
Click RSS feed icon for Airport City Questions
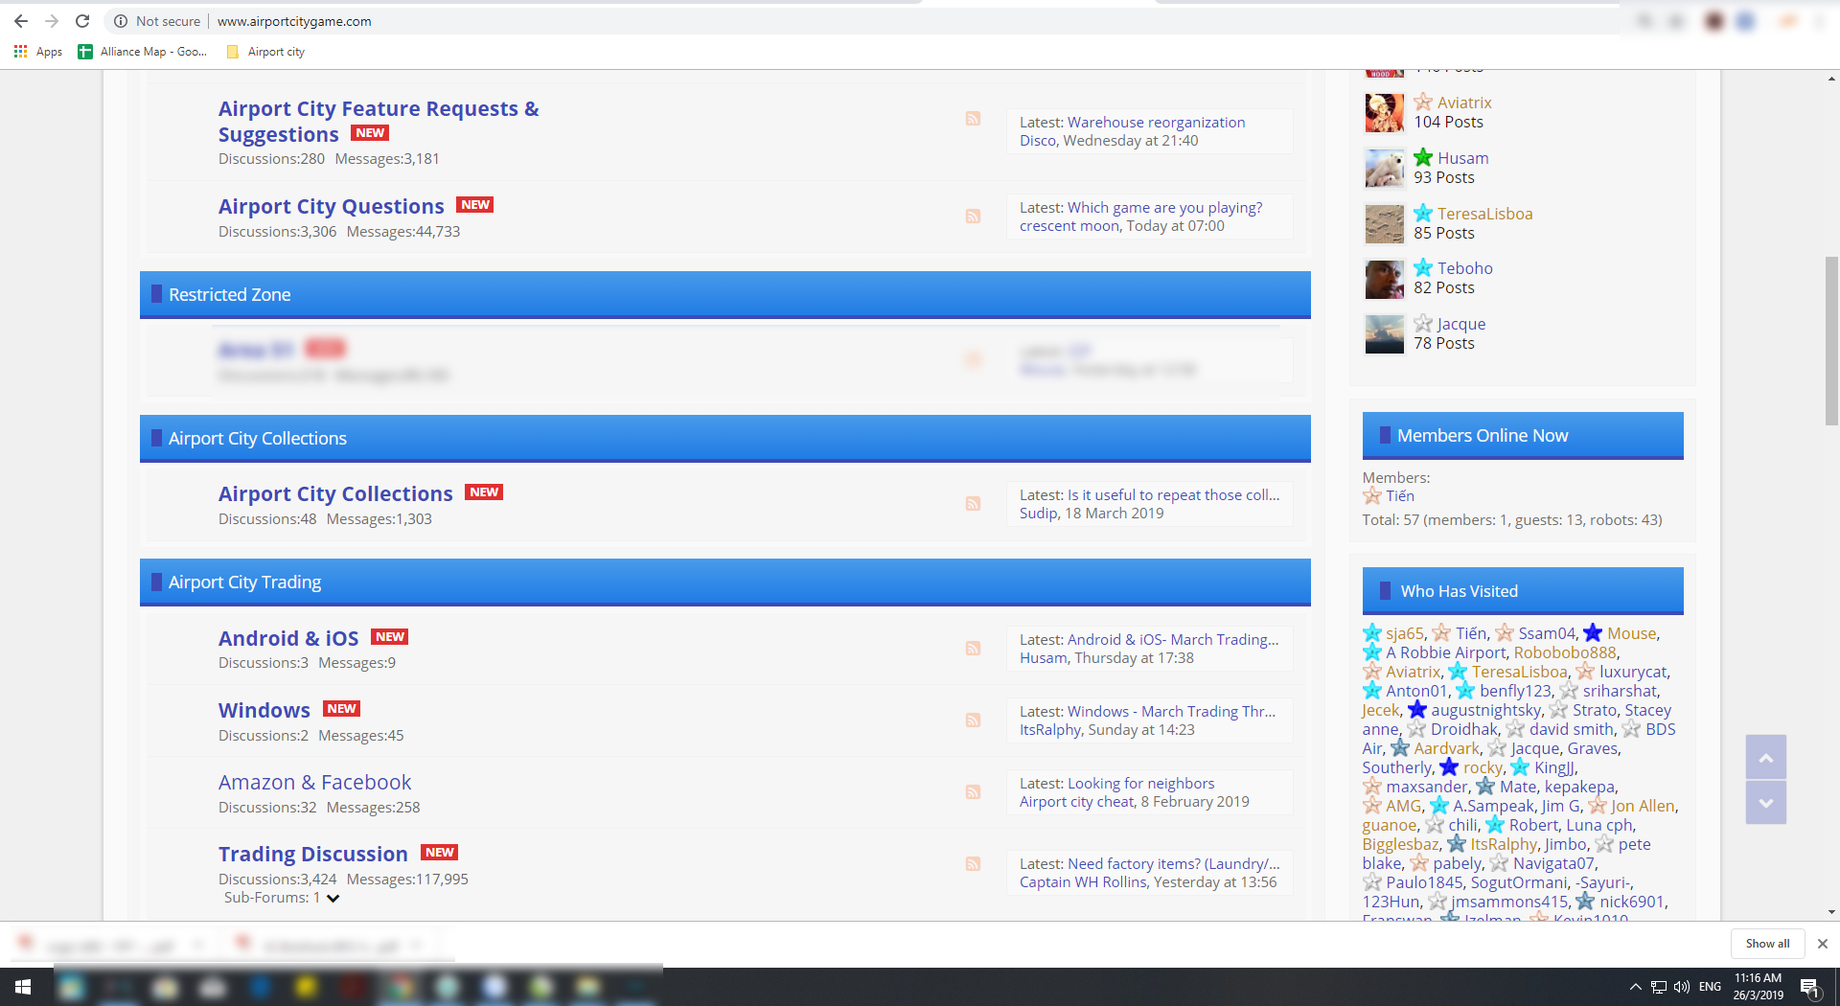[x=973, y=217]
